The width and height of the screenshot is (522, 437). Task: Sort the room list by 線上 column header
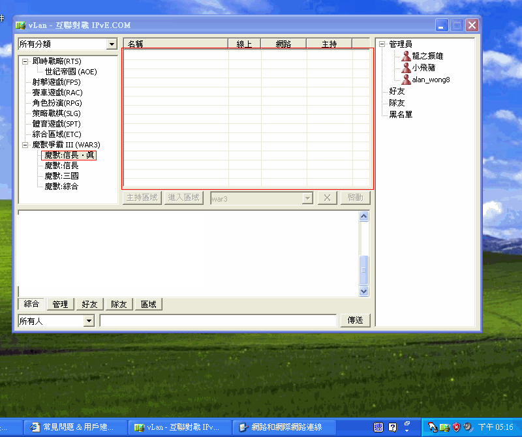[x=244, y=44]
